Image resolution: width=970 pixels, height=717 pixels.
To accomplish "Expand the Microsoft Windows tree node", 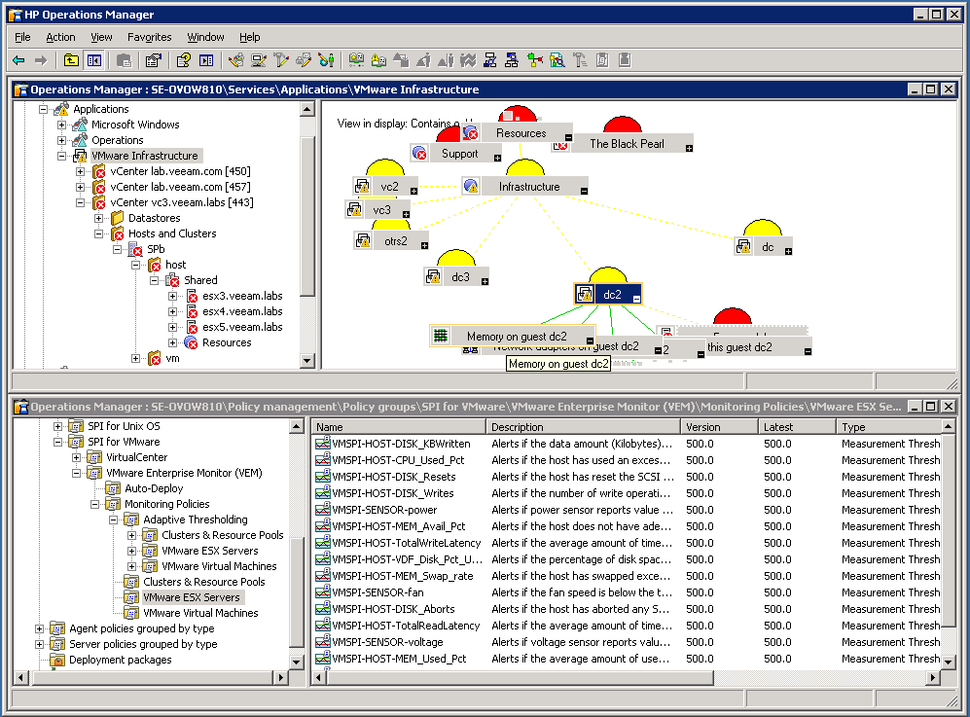I will coord(62,125).
